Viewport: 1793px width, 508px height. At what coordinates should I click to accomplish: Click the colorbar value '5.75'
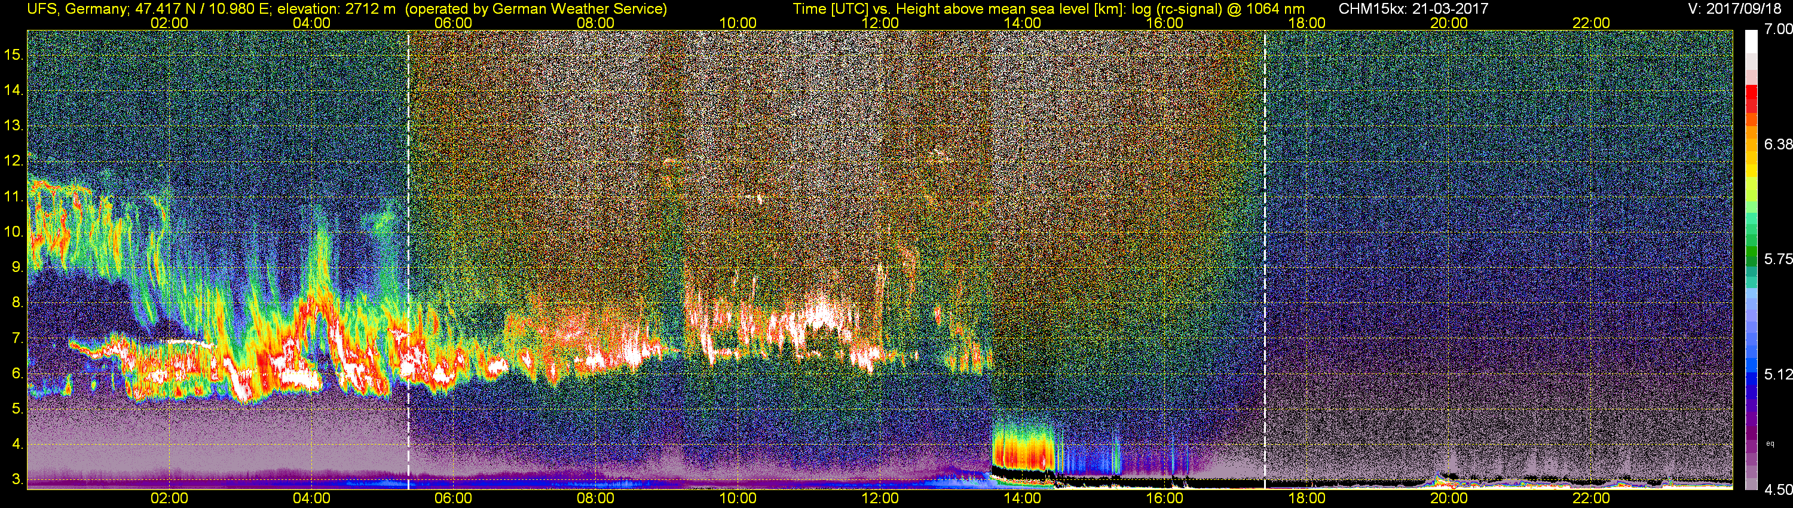click(1777, 259)
